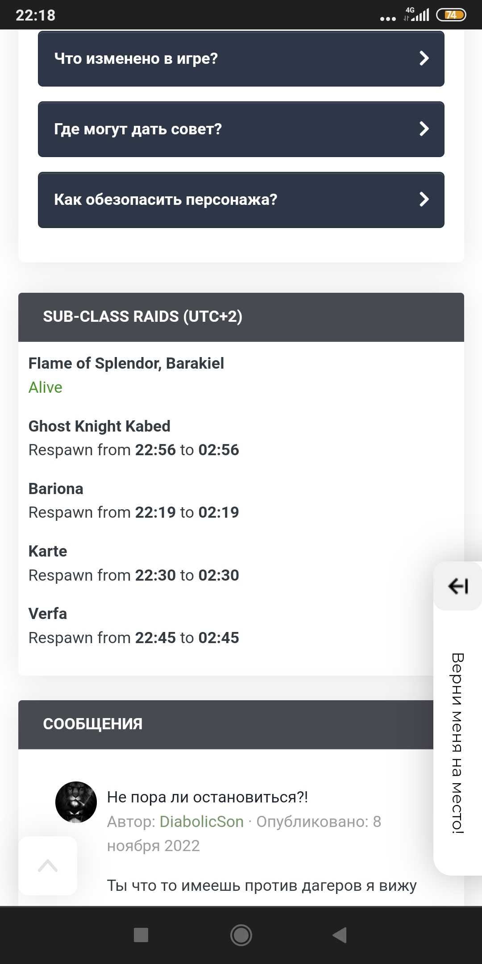Open post 'Не пора ли остановиться?!'
The image size is (482, 964).
tap(208, 797)
